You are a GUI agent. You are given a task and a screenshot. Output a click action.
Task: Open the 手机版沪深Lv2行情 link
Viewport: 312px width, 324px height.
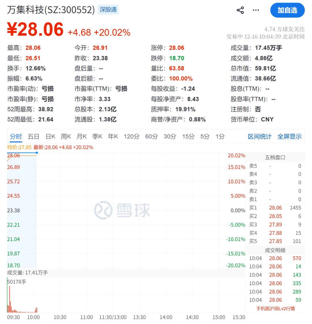pyautogui.click(x=276, y=308)
